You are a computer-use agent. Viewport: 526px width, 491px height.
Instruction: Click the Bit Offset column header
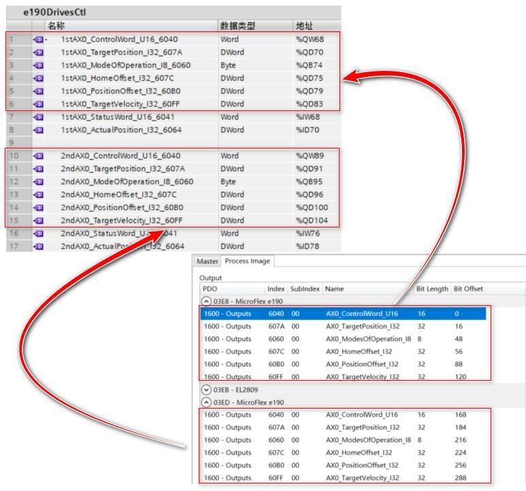(x=468, y=289)
